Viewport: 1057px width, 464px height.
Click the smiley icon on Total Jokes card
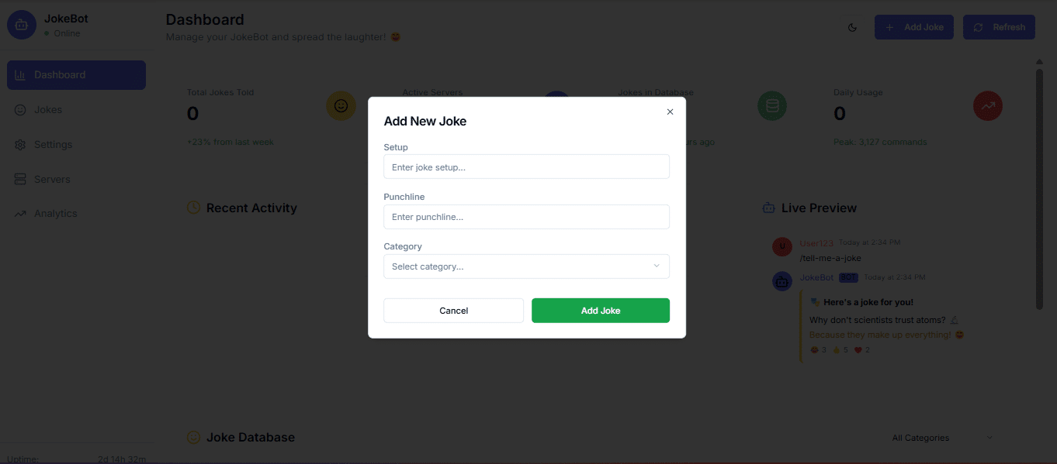pyautogui.click(x=341, y=105)
